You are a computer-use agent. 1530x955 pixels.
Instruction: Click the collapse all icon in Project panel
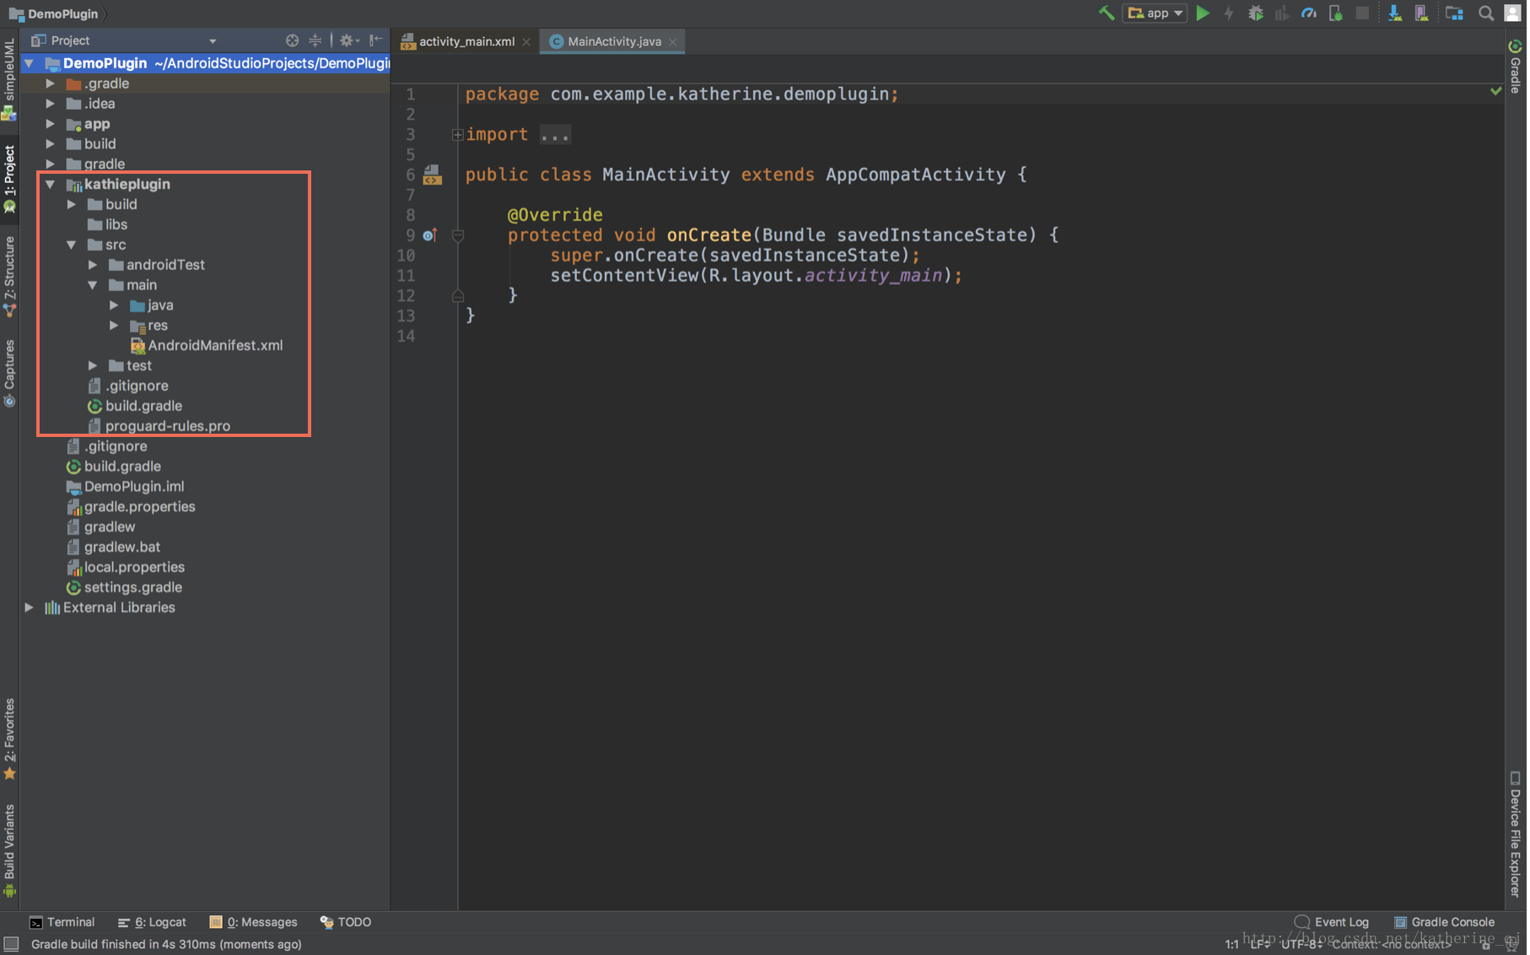point(315,40)
